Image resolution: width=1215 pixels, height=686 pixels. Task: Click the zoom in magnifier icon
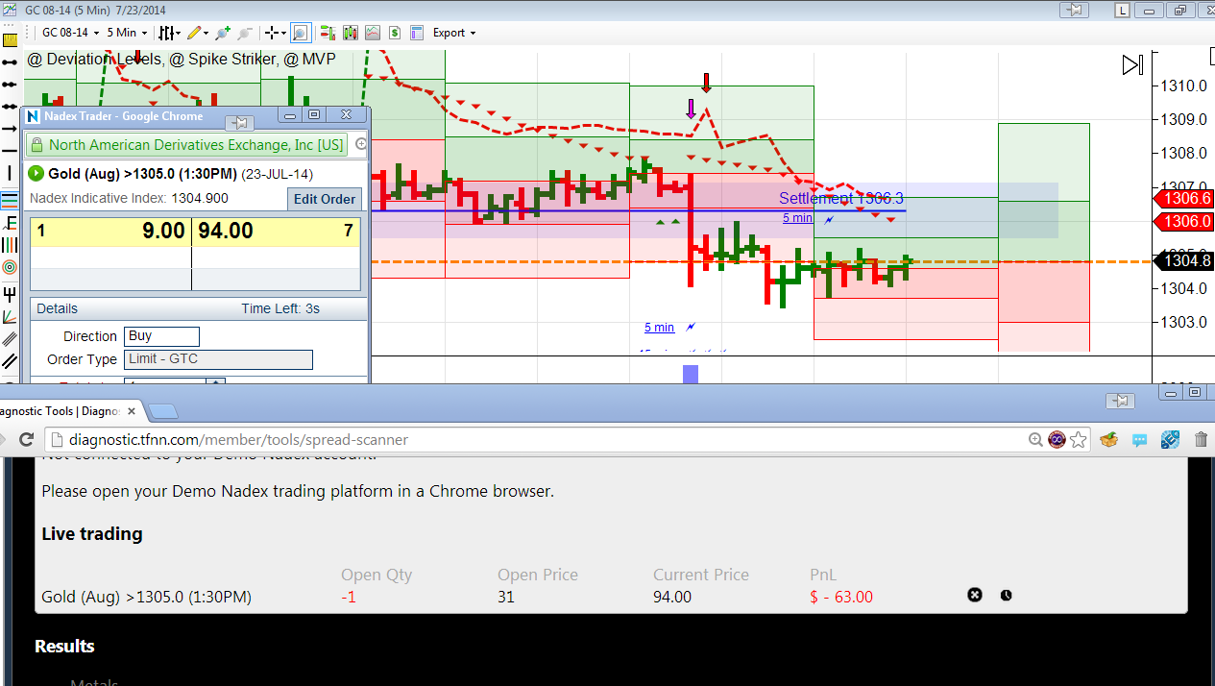[x=223, y=33]
